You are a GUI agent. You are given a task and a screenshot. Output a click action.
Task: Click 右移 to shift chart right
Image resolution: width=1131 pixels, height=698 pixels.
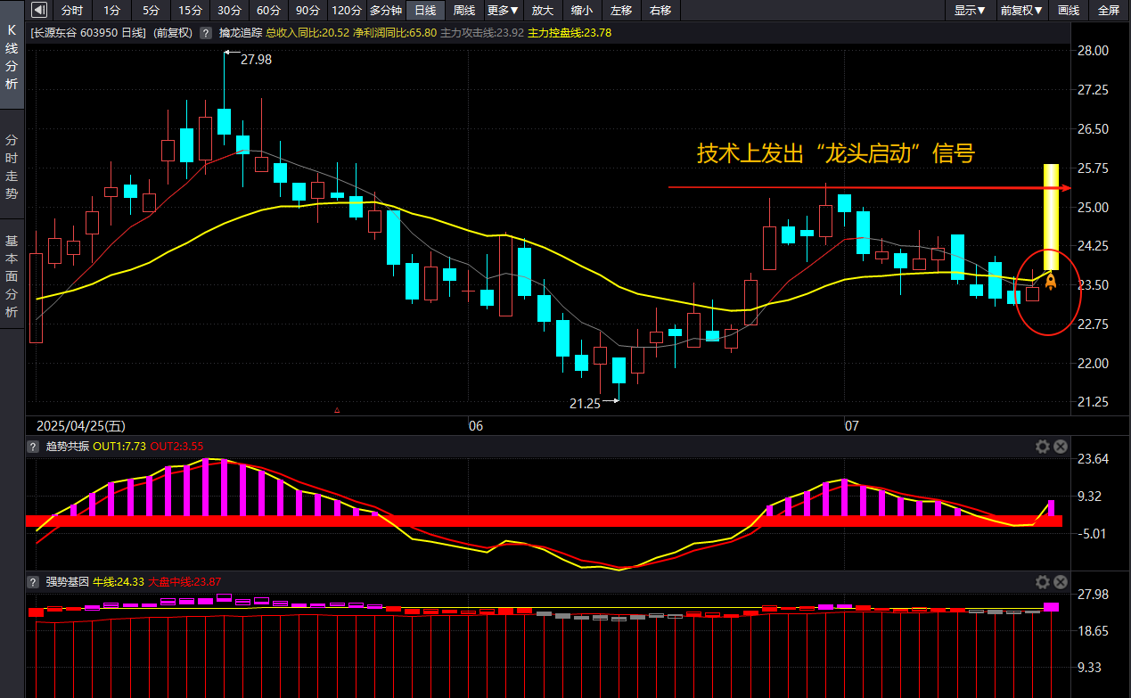(x=660, y=11)
